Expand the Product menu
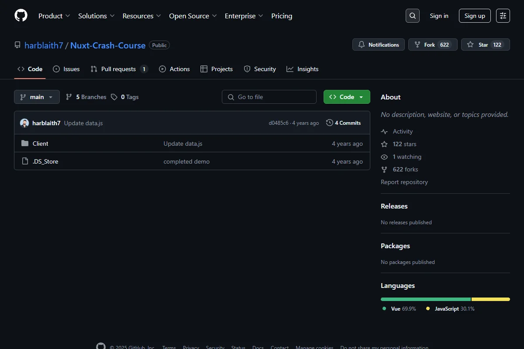The width and height of the screenshot is (524, 349). [54, 16]
